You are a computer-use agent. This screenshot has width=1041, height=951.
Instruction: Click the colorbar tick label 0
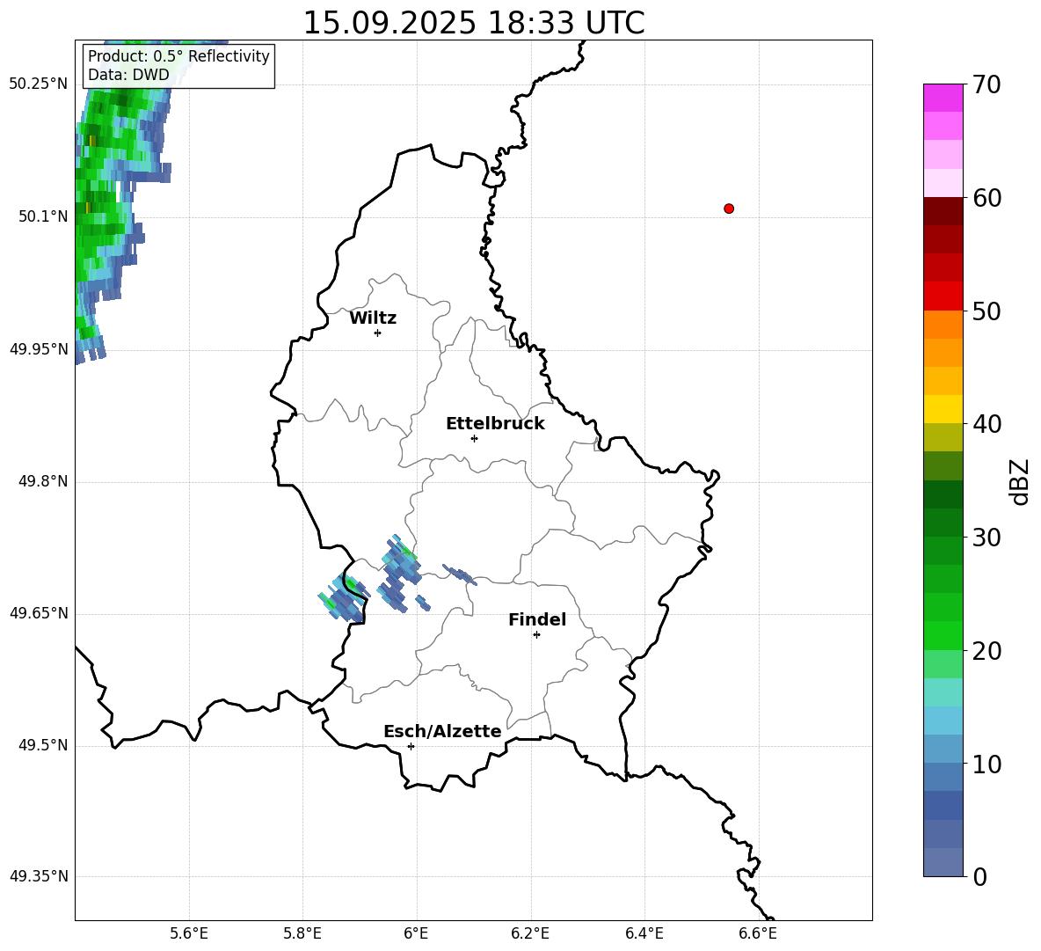(980, 876)
